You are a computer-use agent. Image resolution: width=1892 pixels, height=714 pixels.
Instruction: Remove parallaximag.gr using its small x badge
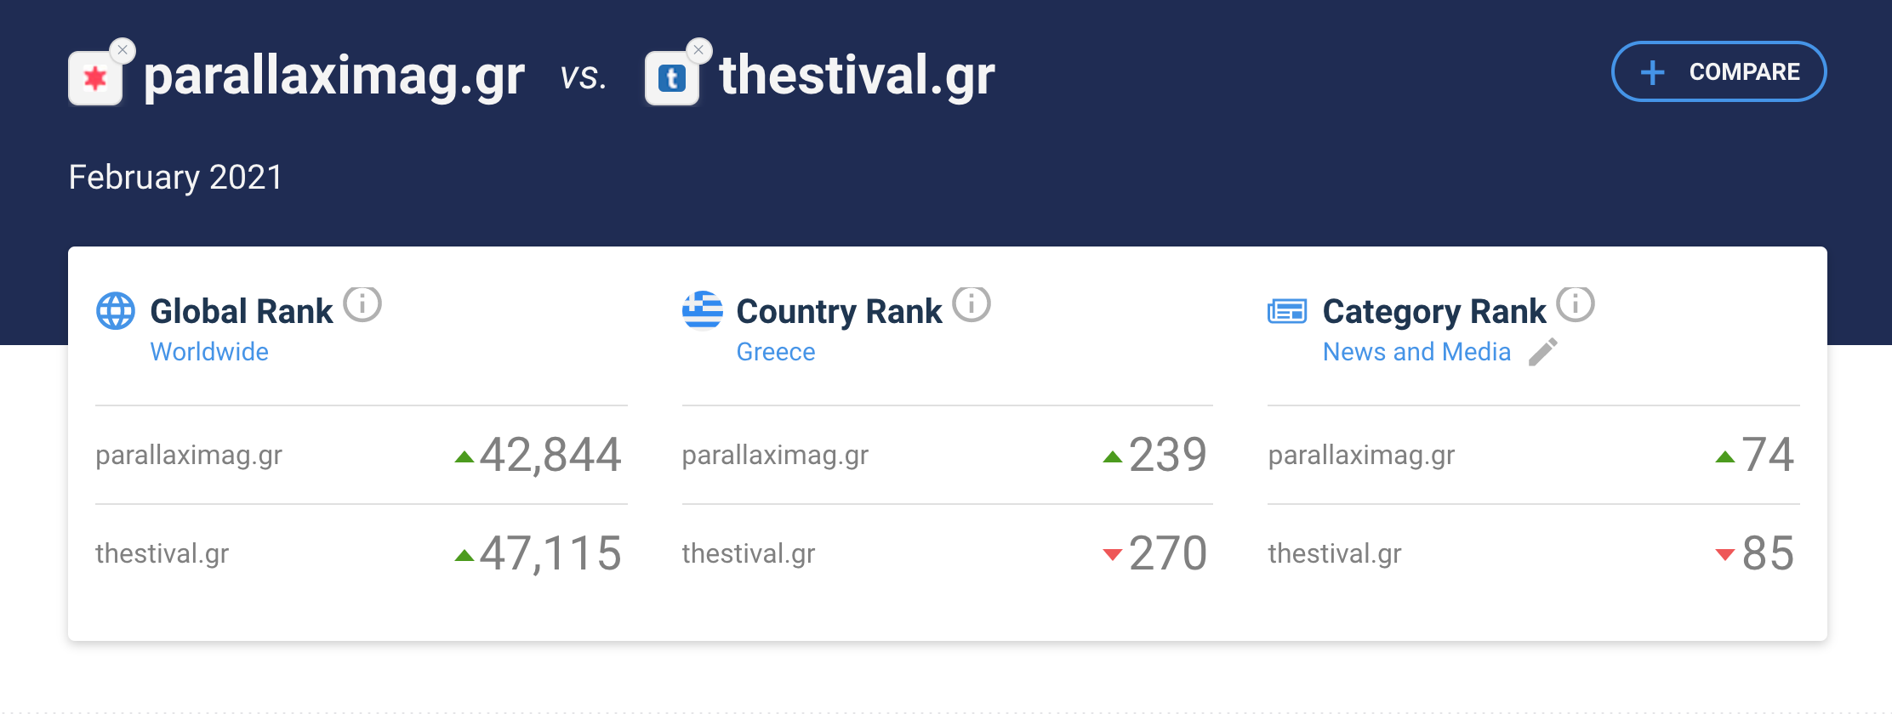[x=123, y=50]
